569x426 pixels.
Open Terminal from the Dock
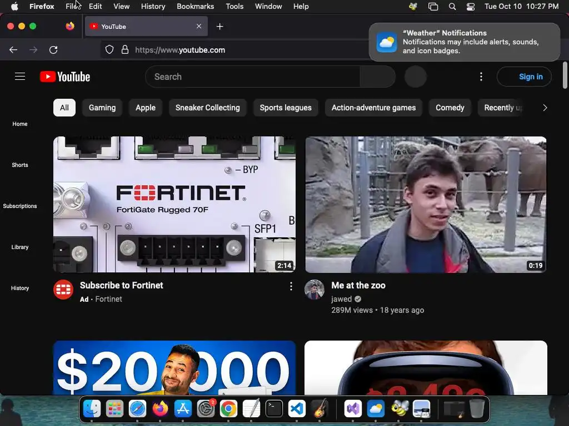tap(274, 409)
